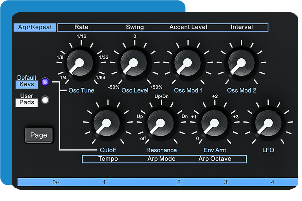Image resolution: width=302 pixels, height=201 pixels.
Task: Click the Osc Mod 1 knob
Action: click(188, 64)
